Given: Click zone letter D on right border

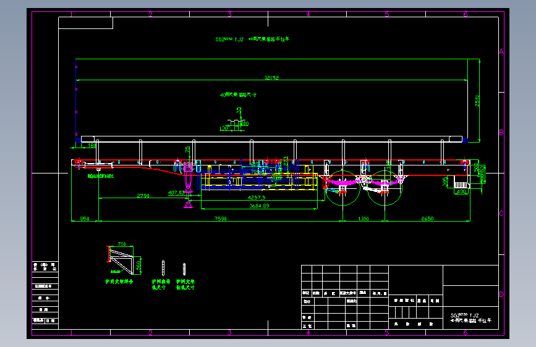Looking at the screenshot, I should tap(501, 294).
